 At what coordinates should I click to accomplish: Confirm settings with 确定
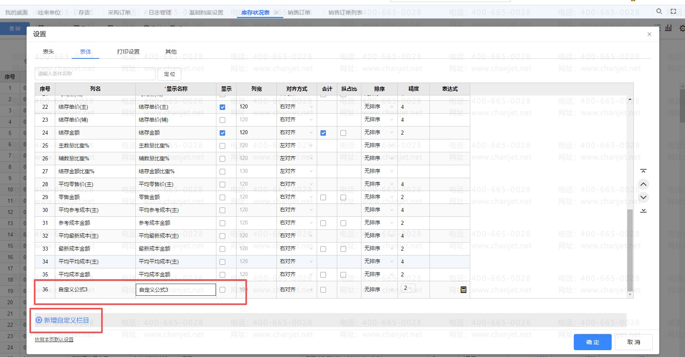coord(593,342)
